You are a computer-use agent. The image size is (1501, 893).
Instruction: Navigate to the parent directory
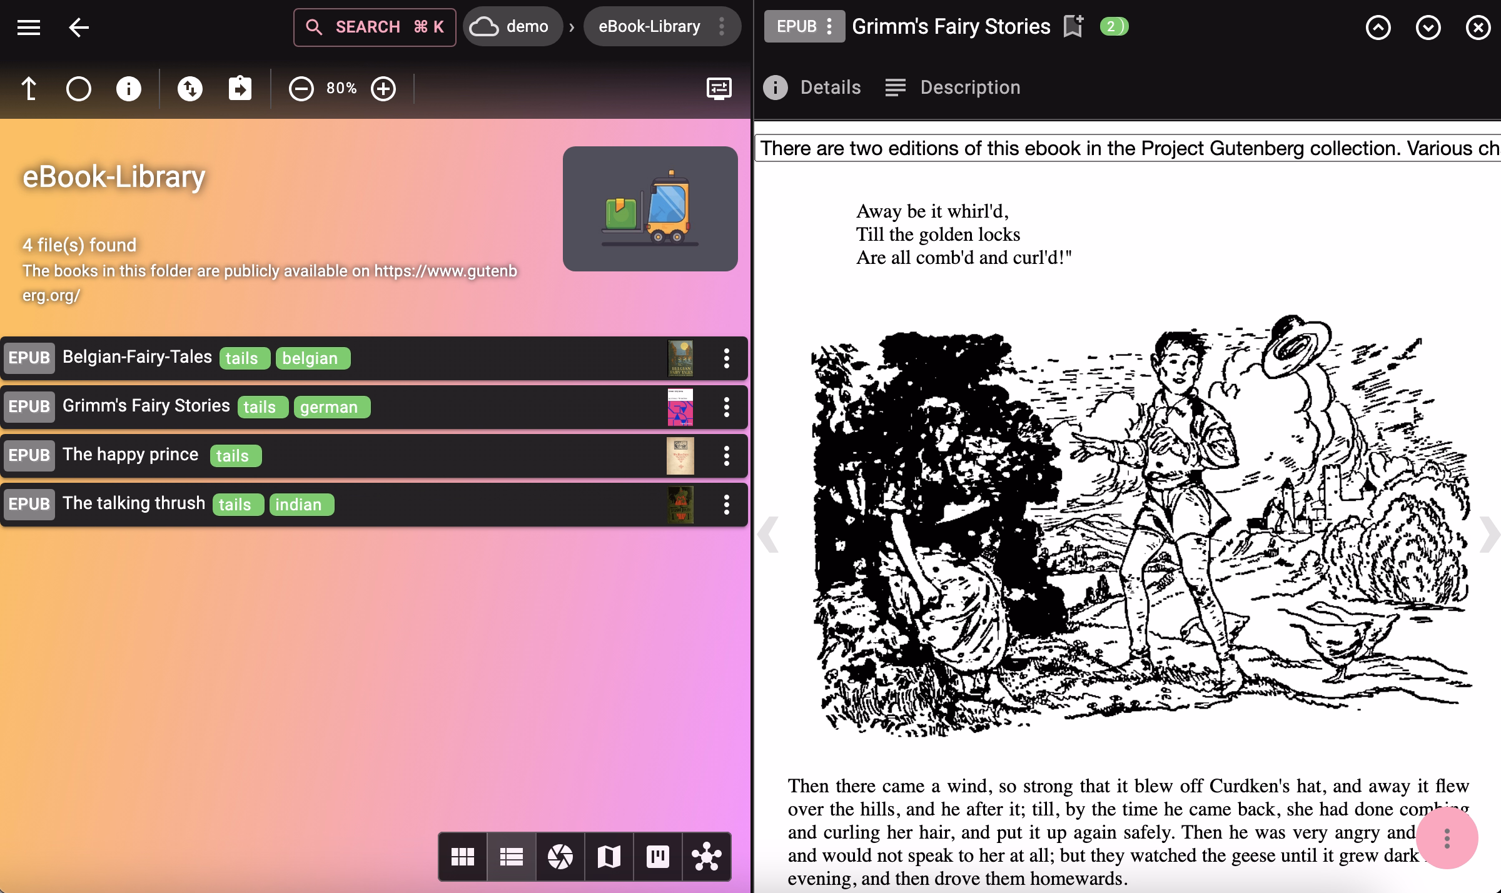coord(29,89)
